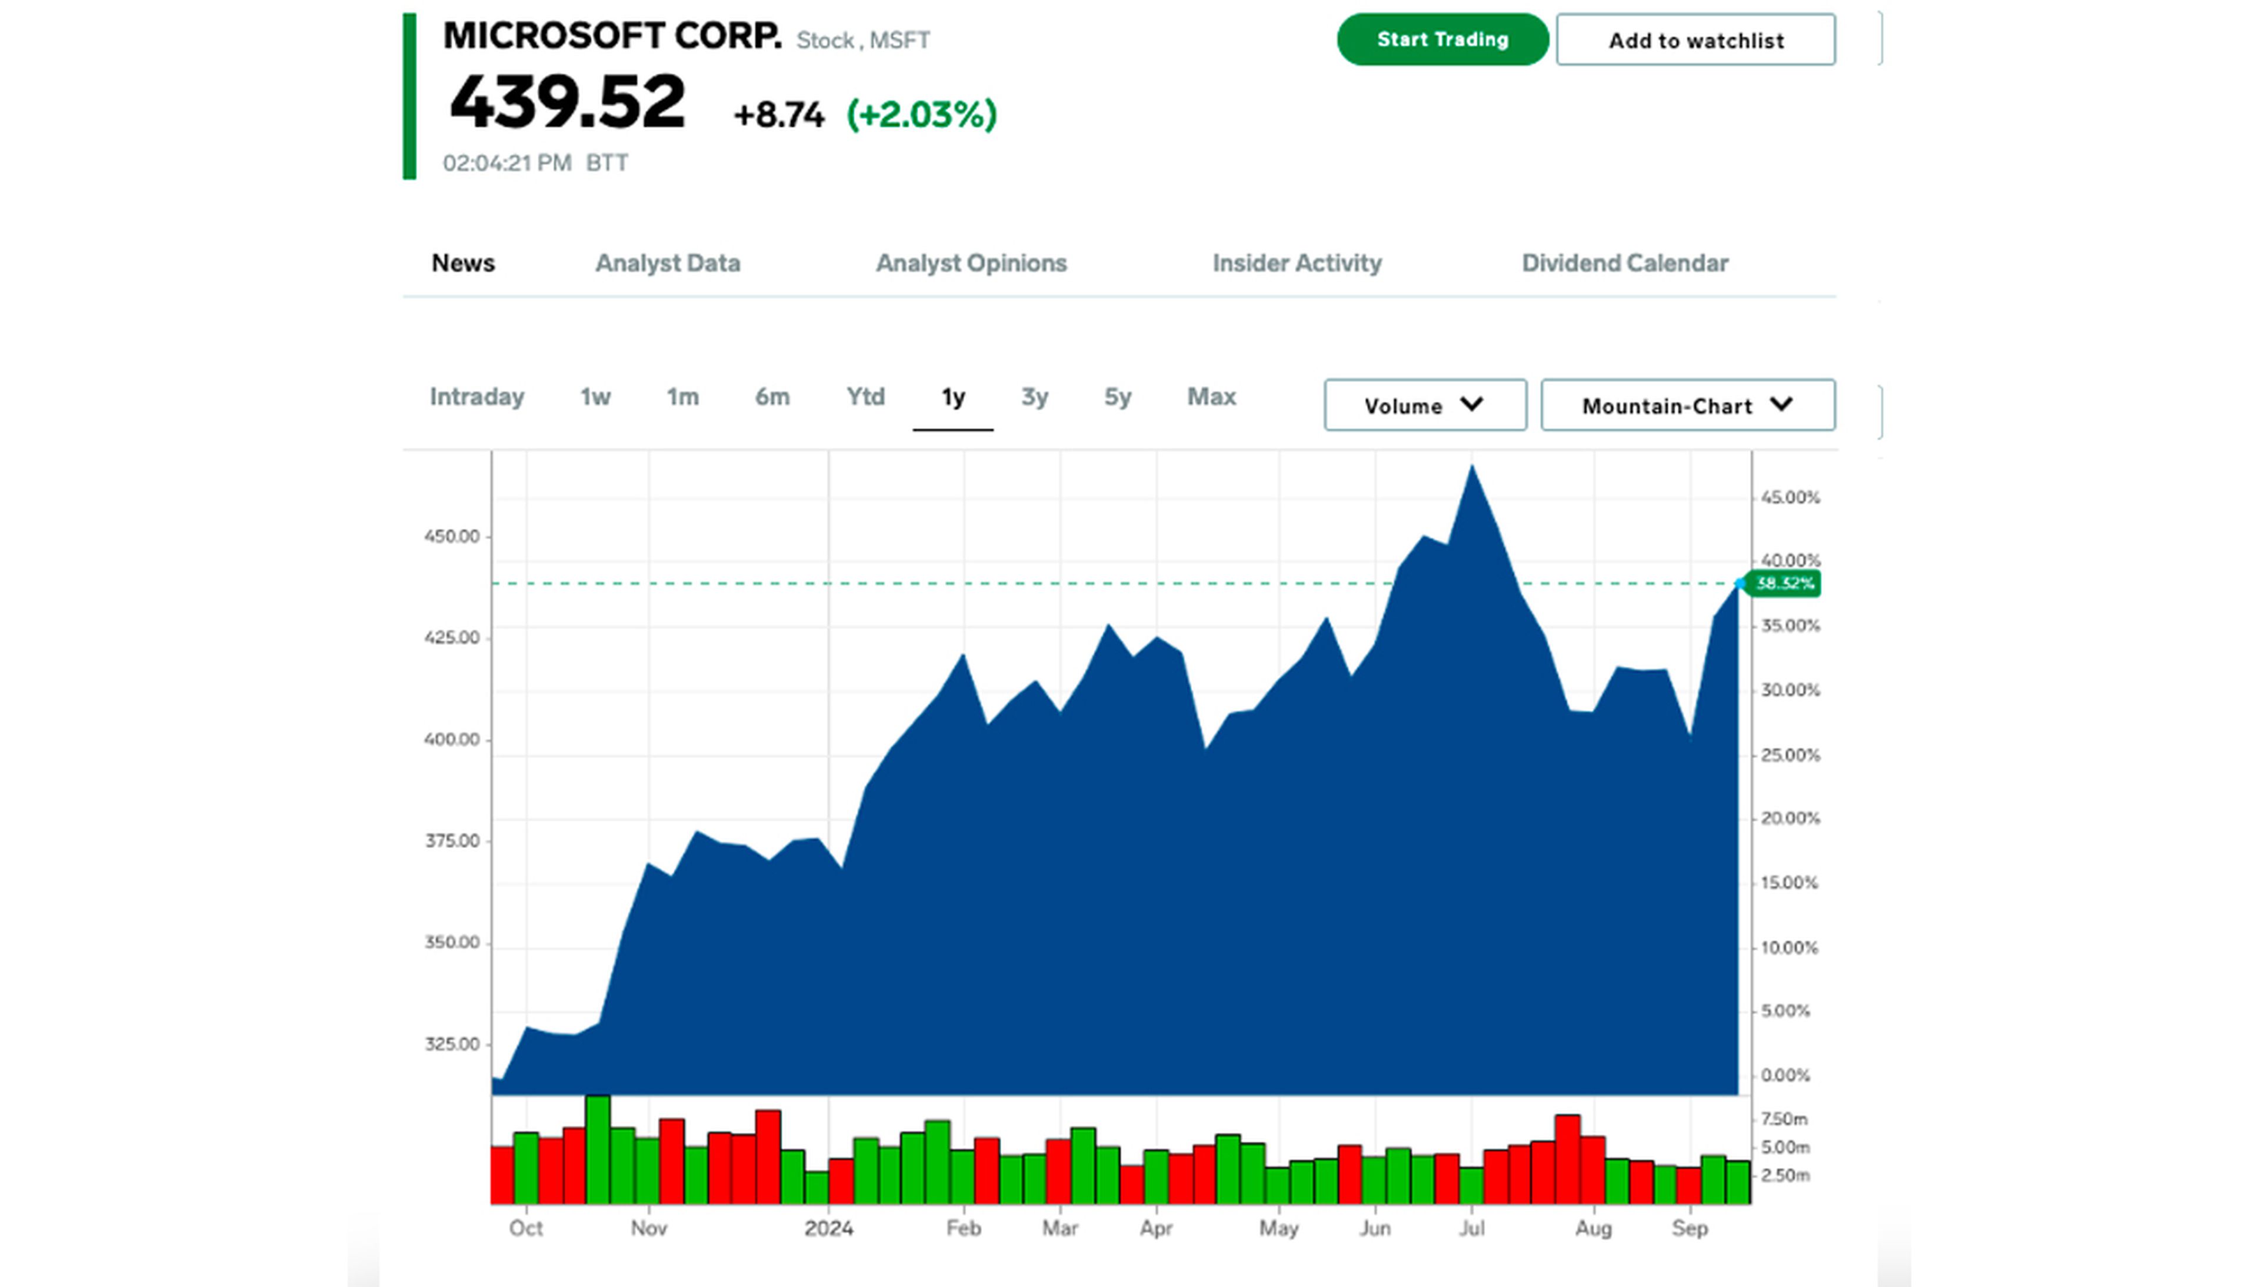Select the 1w chart range
2259x1287 pixels.
coord(595,397)
